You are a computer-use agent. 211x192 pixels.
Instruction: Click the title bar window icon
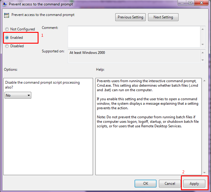click(x=5, y=4)
